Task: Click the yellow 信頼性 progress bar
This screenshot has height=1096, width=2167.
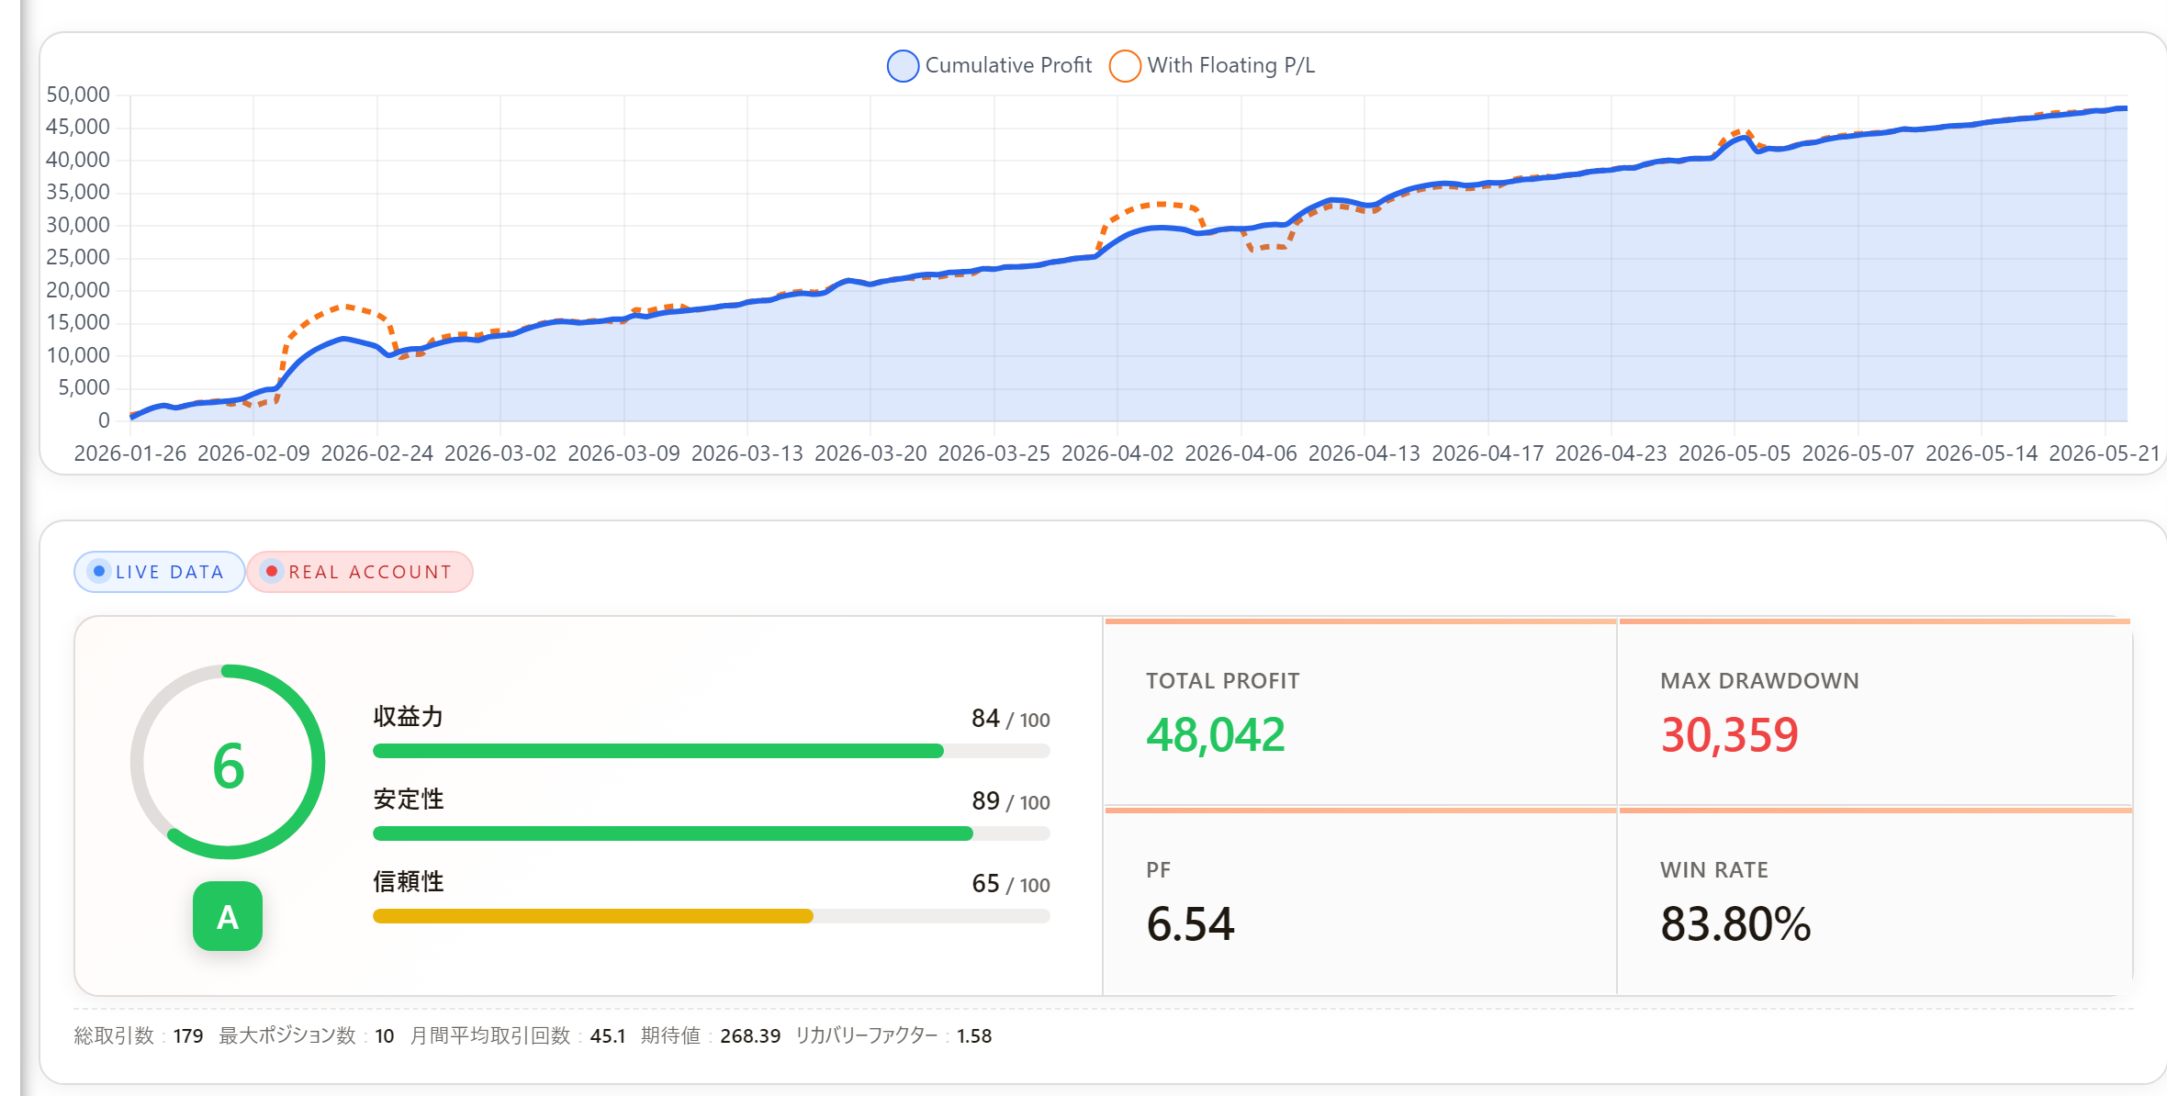Action: [x=711, y=916]
